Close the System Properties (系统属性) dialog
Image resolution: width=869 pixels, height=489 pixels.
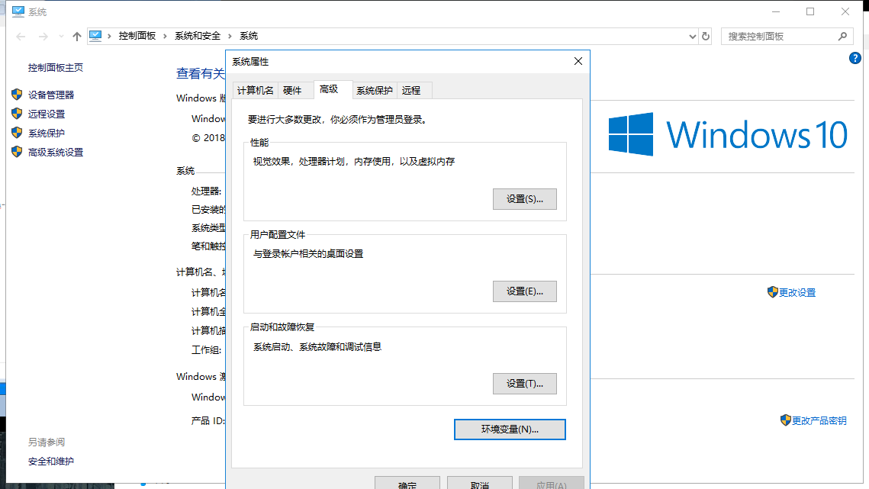(x=578, y=61)
